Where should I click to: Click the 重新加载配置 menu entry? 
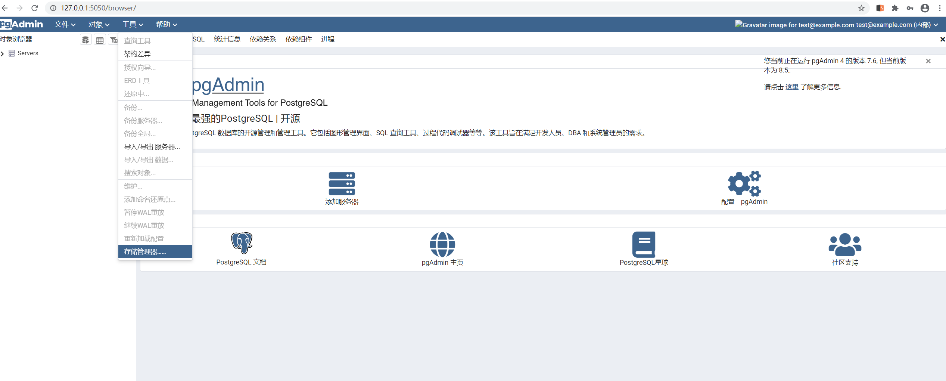pyautogui.click(x=155, y=238)
